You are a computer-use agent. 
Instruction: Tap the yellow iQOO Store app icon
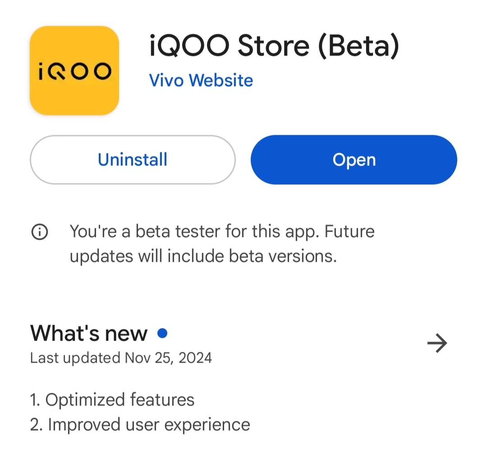74,71
